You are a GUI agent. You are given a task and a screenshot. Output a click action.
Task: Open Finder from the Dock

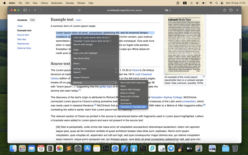click(13, 148)
